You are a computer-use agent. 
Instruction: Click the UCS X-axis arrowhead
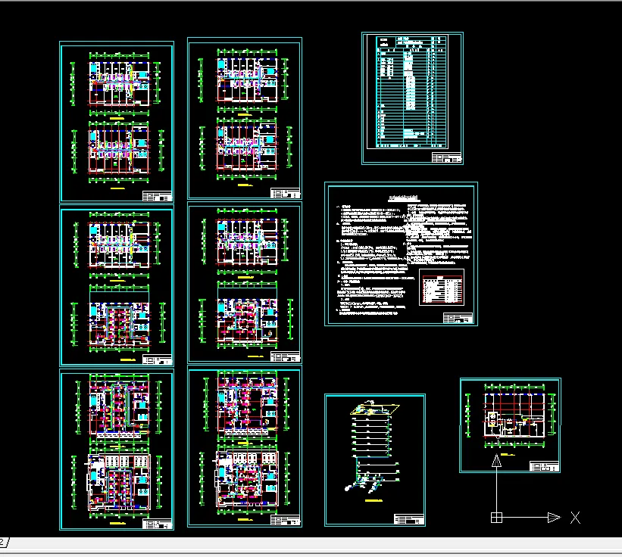pos(554,518)
